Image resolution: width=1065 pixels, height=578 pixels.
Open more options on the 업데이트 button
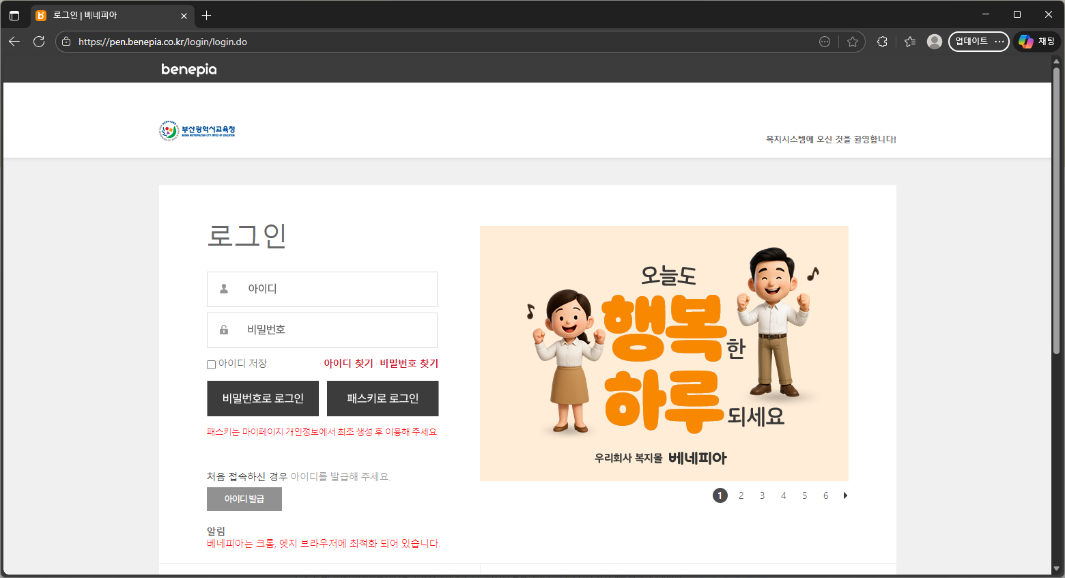[999, 42]
